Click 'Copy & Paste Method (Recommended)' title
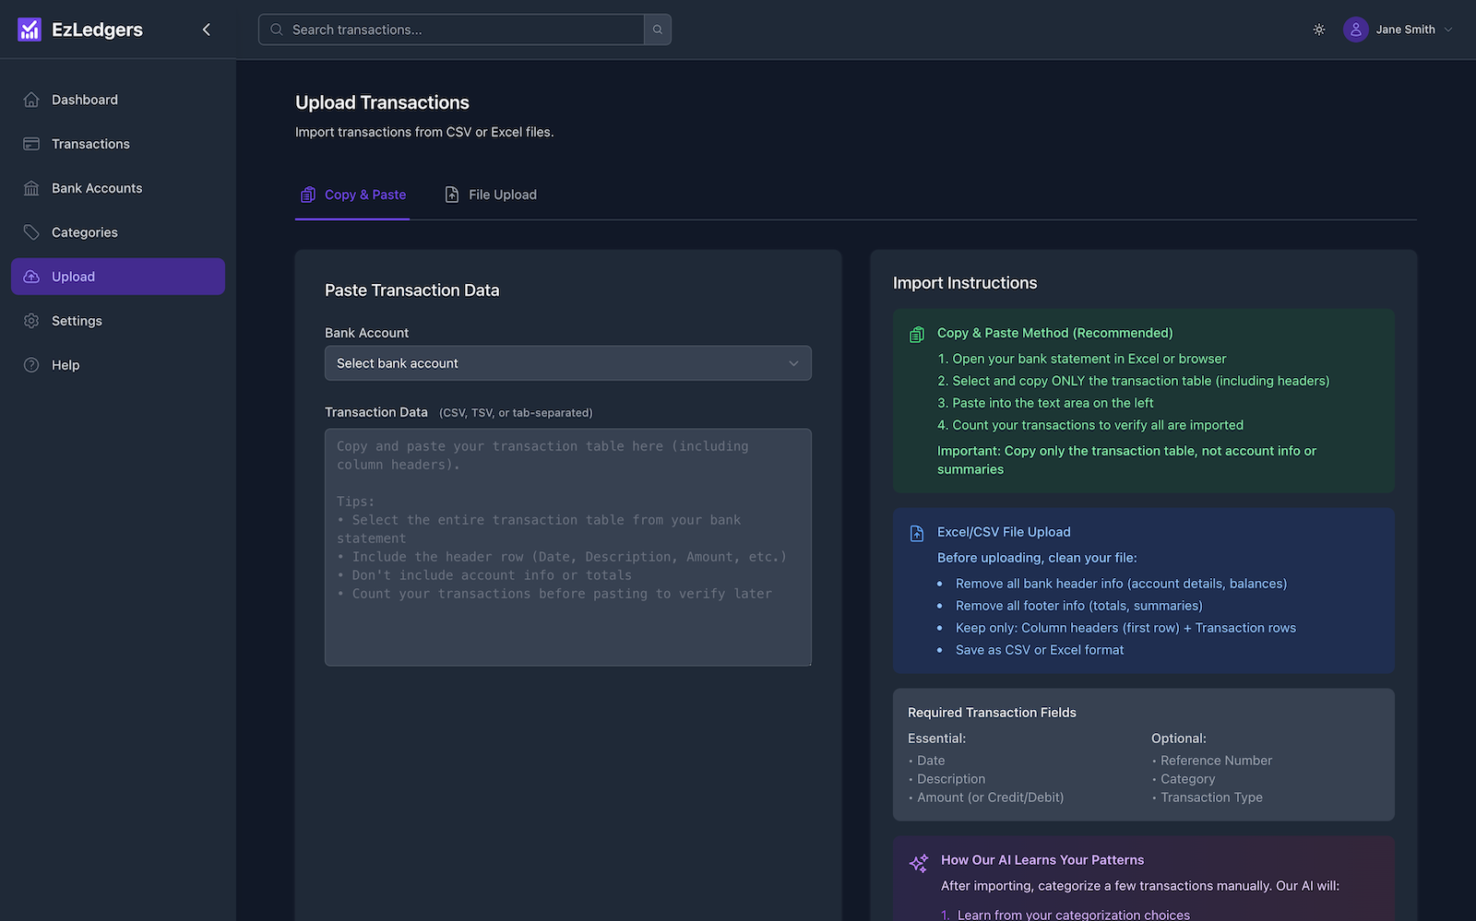The width and height of the screenshot is (1476, 921). [1054, 333]
